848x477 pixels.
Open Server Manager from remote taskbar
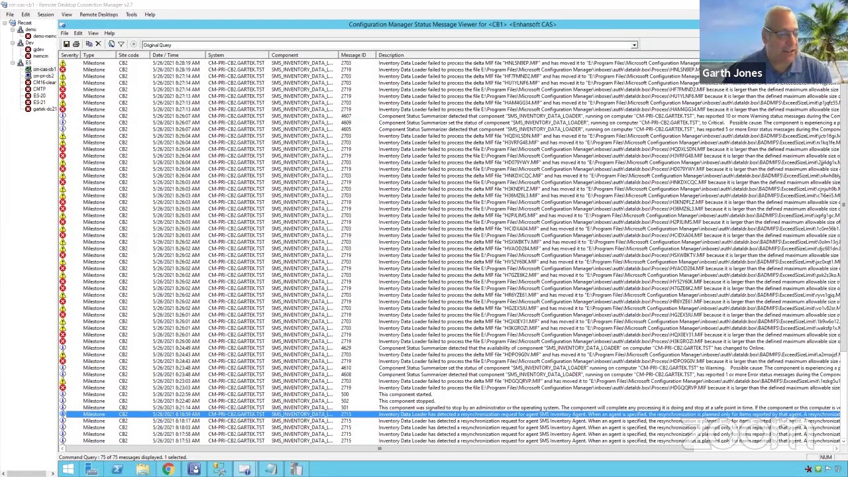[x=91, y=469]
